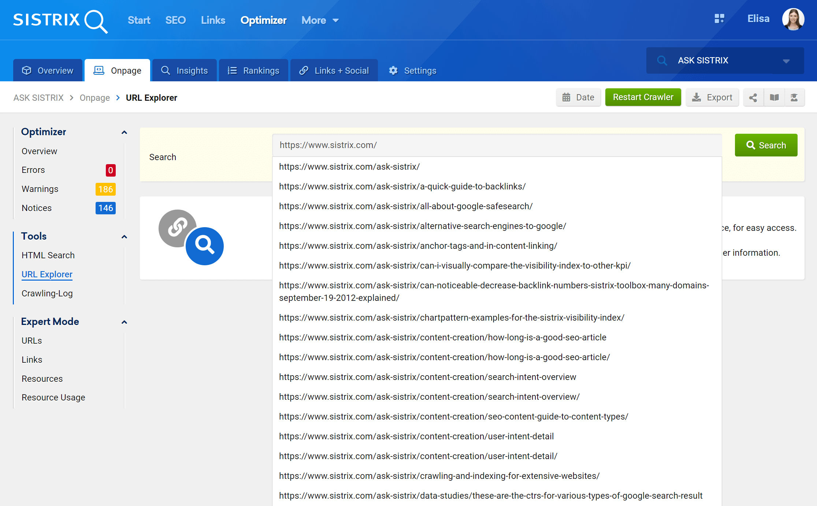817x506 pixels.
Task: Select the user-intent-detail suggestion without trailing slash
Action: pos(497,436)
